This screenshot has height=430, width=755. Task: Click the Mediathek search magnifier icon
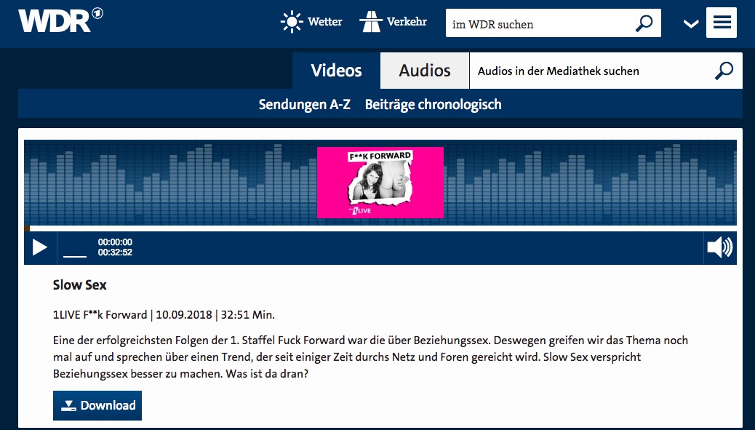pyautogui.click(x=724, y=71)
